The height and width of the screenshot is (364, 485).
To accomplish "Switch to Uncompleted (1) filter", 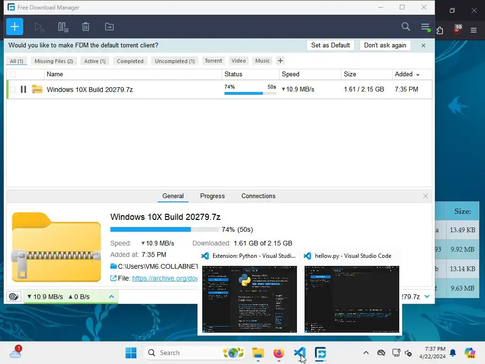I will (175, 61).
